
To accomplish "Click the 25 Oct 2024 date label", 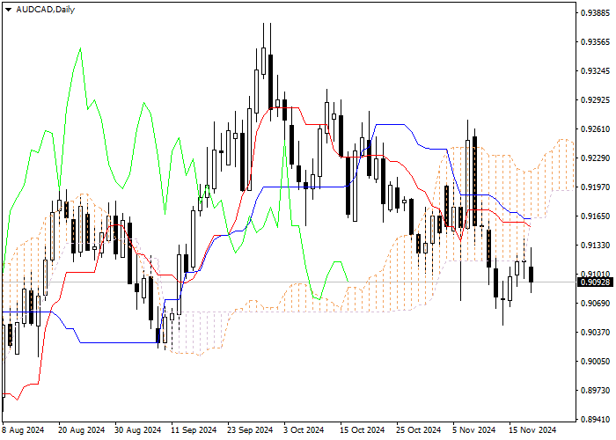I will click(418, 430).
